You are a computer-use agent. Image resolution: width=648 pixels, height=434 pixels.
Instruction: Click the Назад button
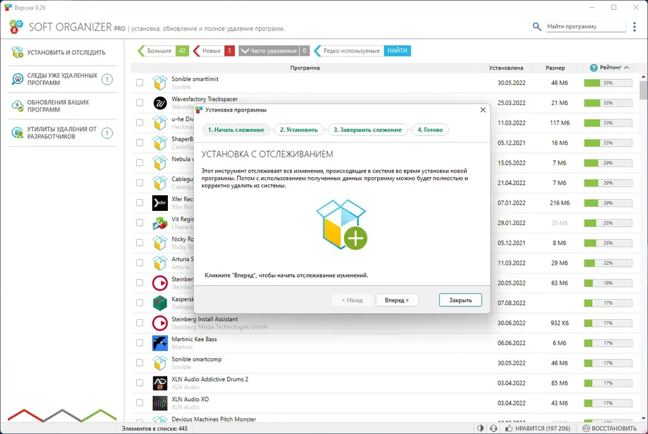tap(352, 300)
